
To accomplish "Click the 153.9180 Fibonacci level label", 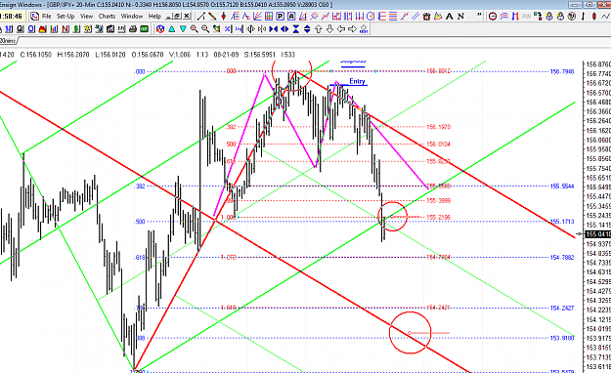I will pyautogui.click(x=562, y=338).
